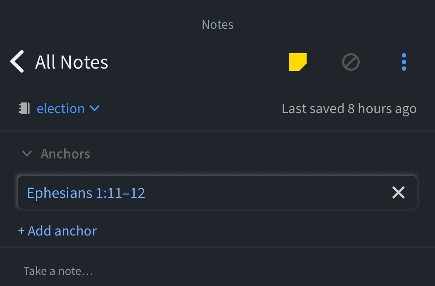435x286 pixels.
Task: Collapse the Anchors section chevron
Action: click(27, 154)
